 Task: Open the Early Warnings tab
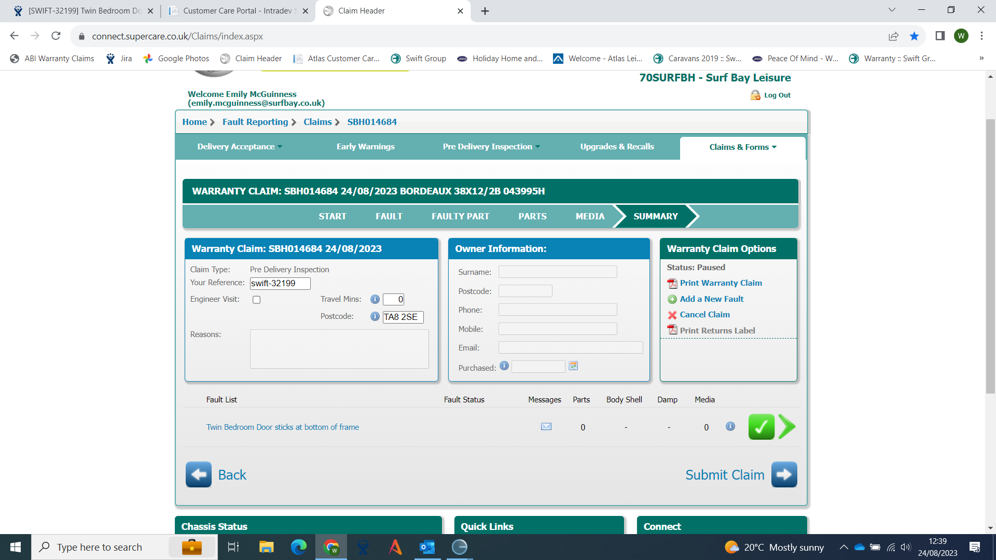(x=365, y=147)
